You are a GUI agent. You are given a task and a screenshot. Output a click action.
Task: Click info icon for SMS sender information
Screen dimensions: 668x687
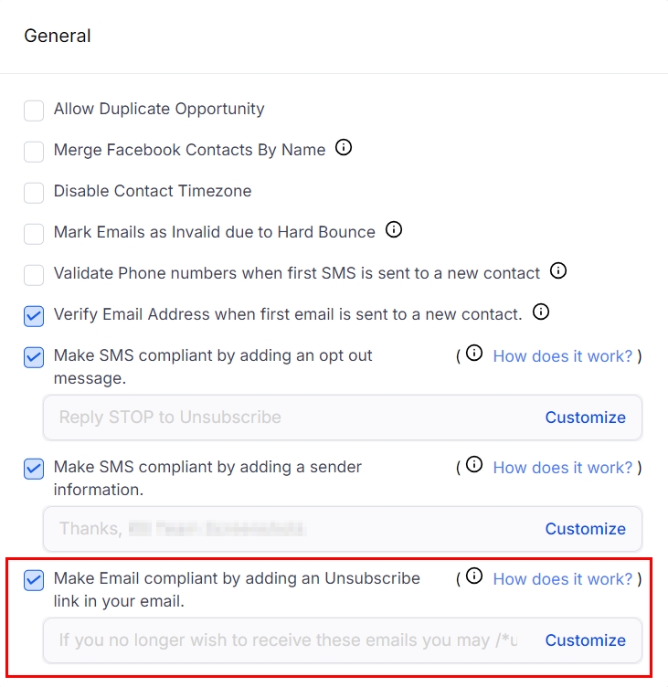pyautogui.click(x=474, y=466)
